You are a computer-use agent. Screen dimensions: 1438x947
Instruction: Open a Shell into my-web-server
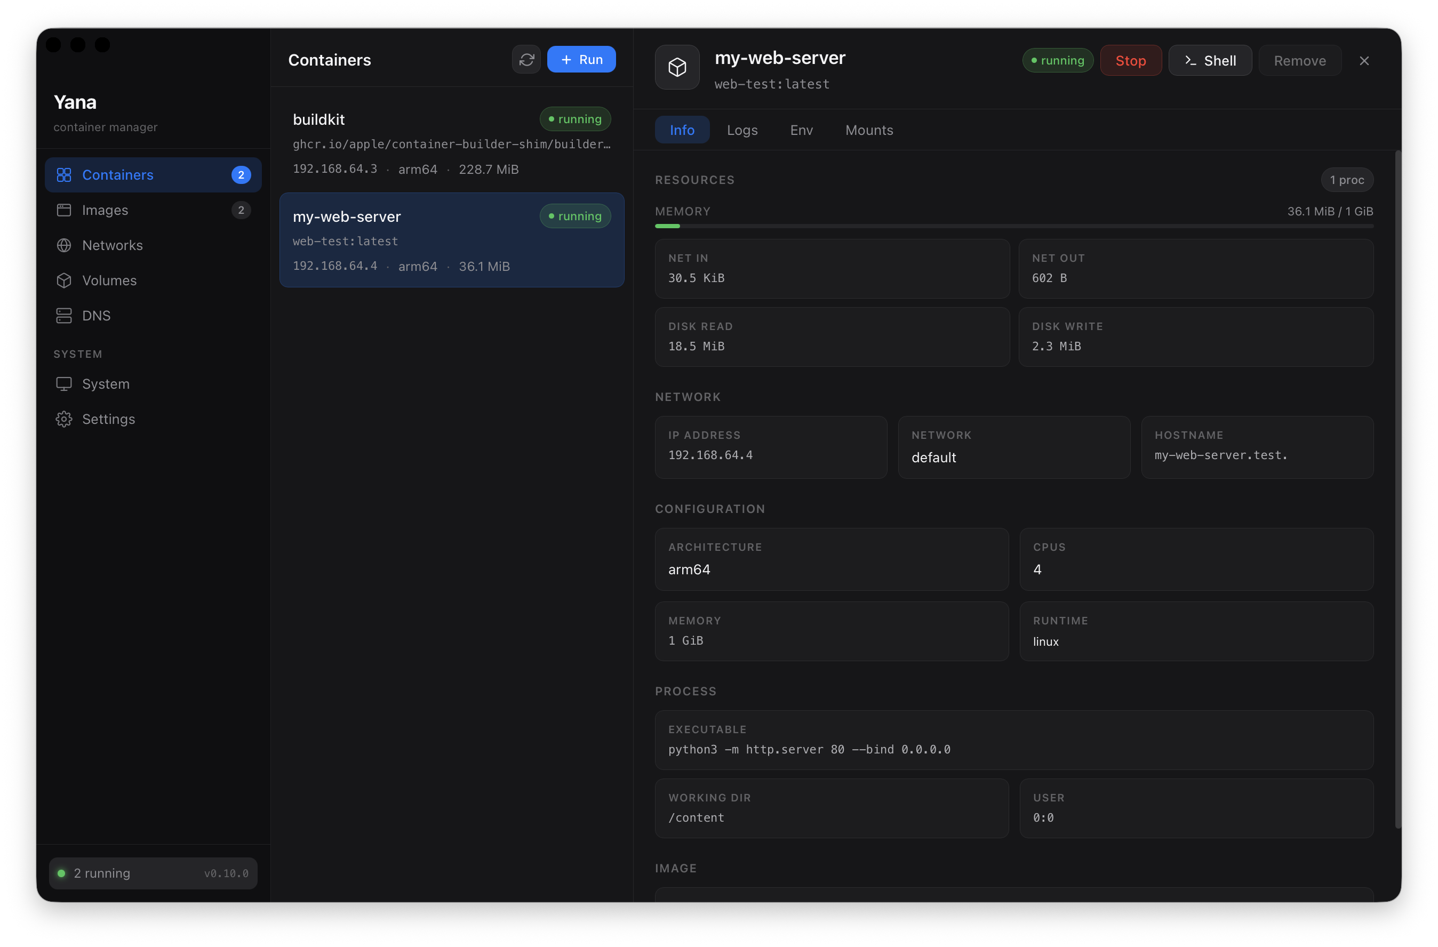[1210, 60]
